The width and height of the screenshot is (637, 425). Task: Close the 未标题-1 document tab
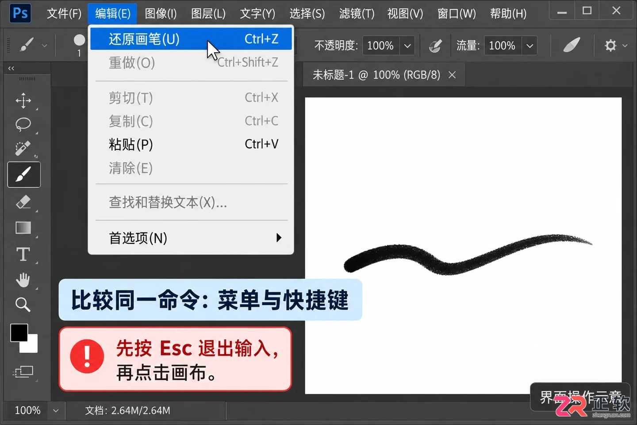click(452, 75)
